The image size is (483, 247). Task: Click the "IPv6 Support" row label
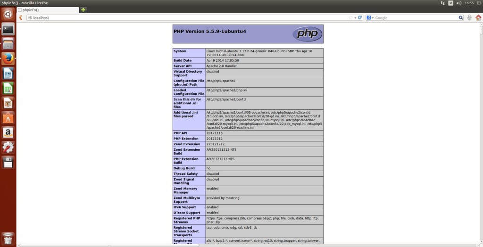(184, 207)
